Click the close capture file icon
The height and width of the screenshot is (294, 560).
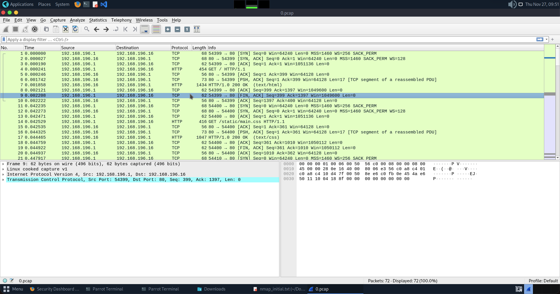click(x=66, y=29)
